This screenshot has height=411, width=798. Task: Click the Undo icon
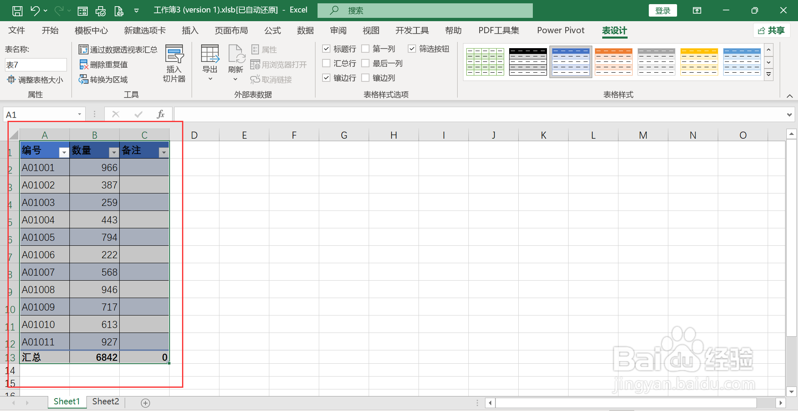pos(35,10)
